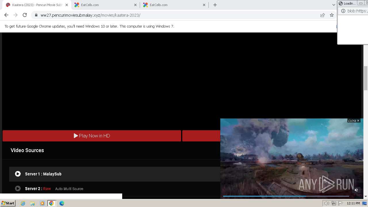The width and height of the screenshot is (368, 207).
Task: Click Video Sources heading
Action: coord(27,150)
